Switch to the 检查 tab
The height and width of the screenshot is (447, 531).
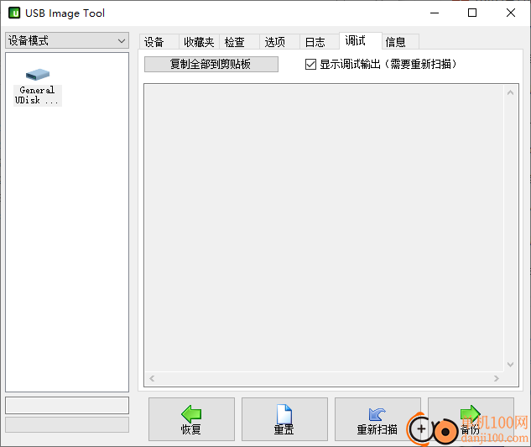(239, 42)
